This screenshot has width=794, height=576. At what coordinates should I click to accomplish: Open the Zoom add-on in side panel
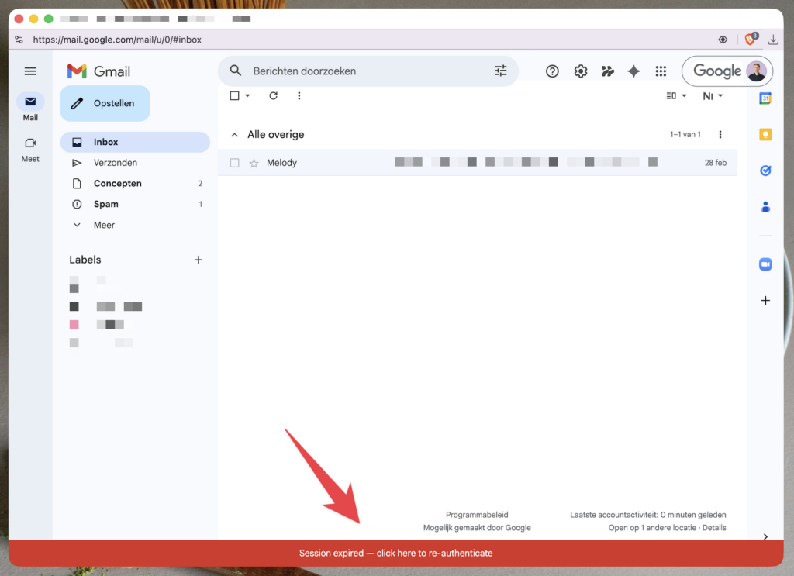click(x=765, y=264)
